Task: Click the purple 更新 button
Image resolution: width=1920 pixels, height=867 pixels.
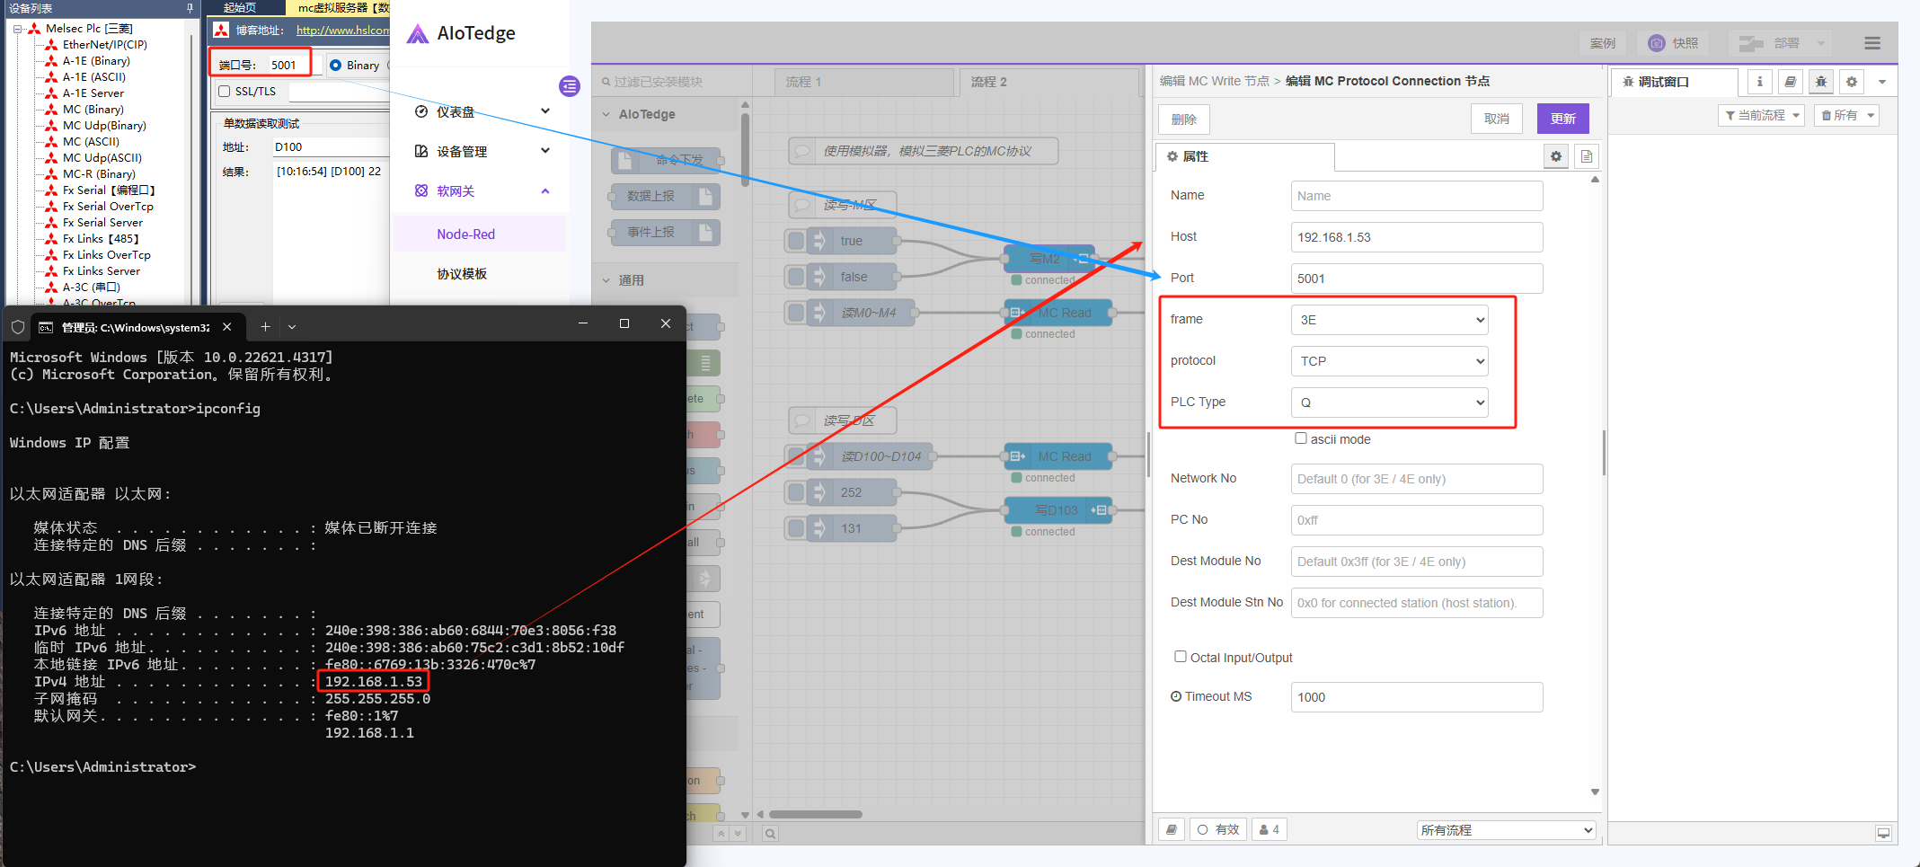Action: pyautogui.click(x=1562, y=119)
